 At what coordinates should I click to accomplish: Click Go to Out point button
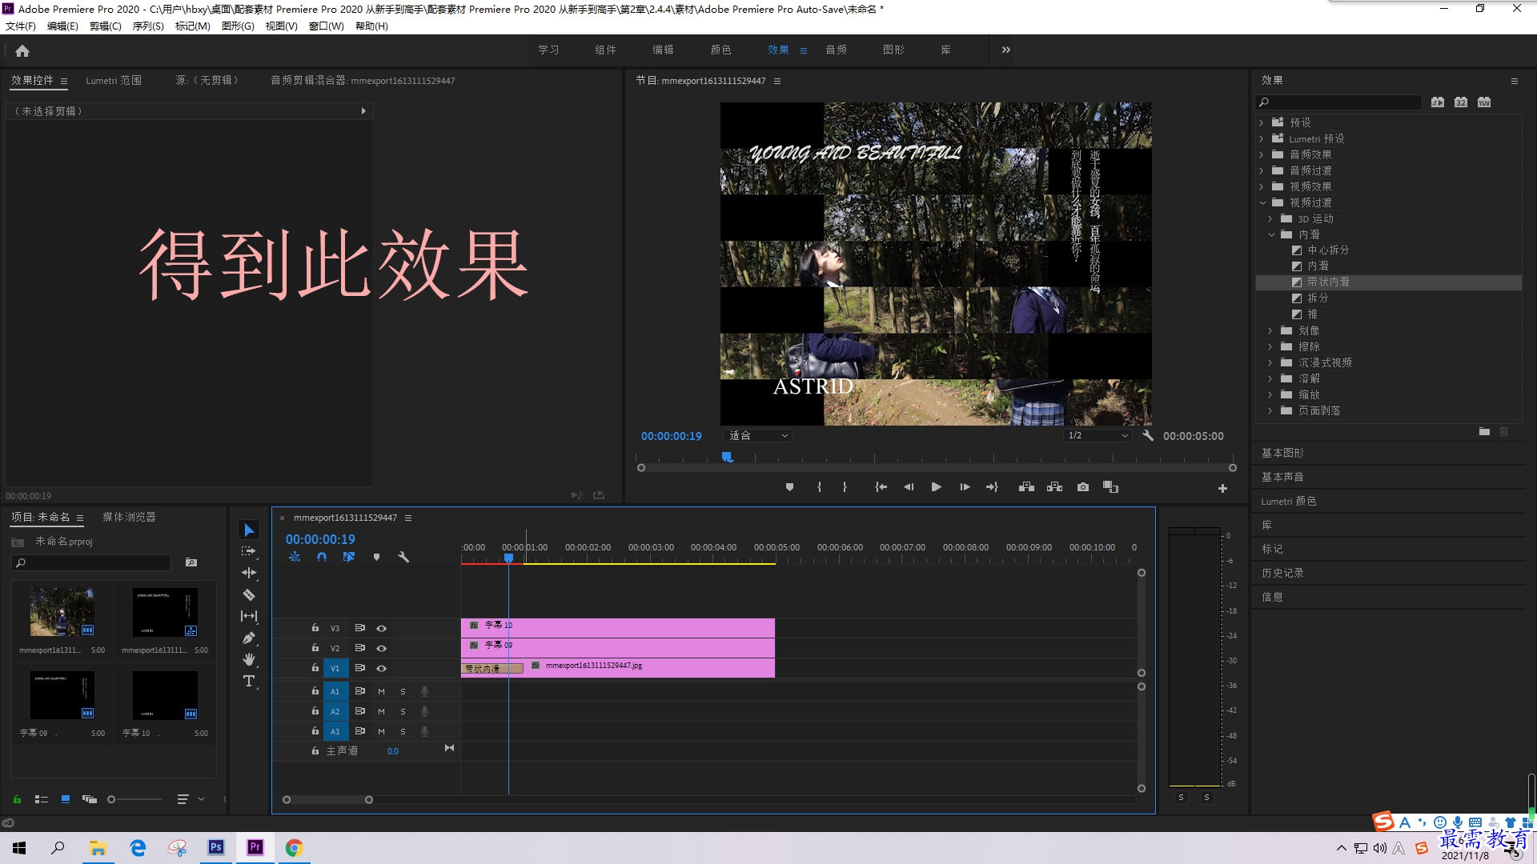pyautogui.click(x=992, y=487)
